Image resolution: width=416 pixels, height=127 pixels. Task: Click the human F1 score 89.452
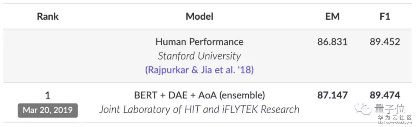point(384,42)
